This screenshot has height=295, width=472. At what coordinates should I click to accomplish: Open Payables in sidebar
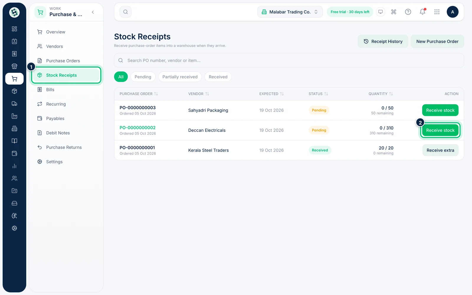tap(66, 119)
